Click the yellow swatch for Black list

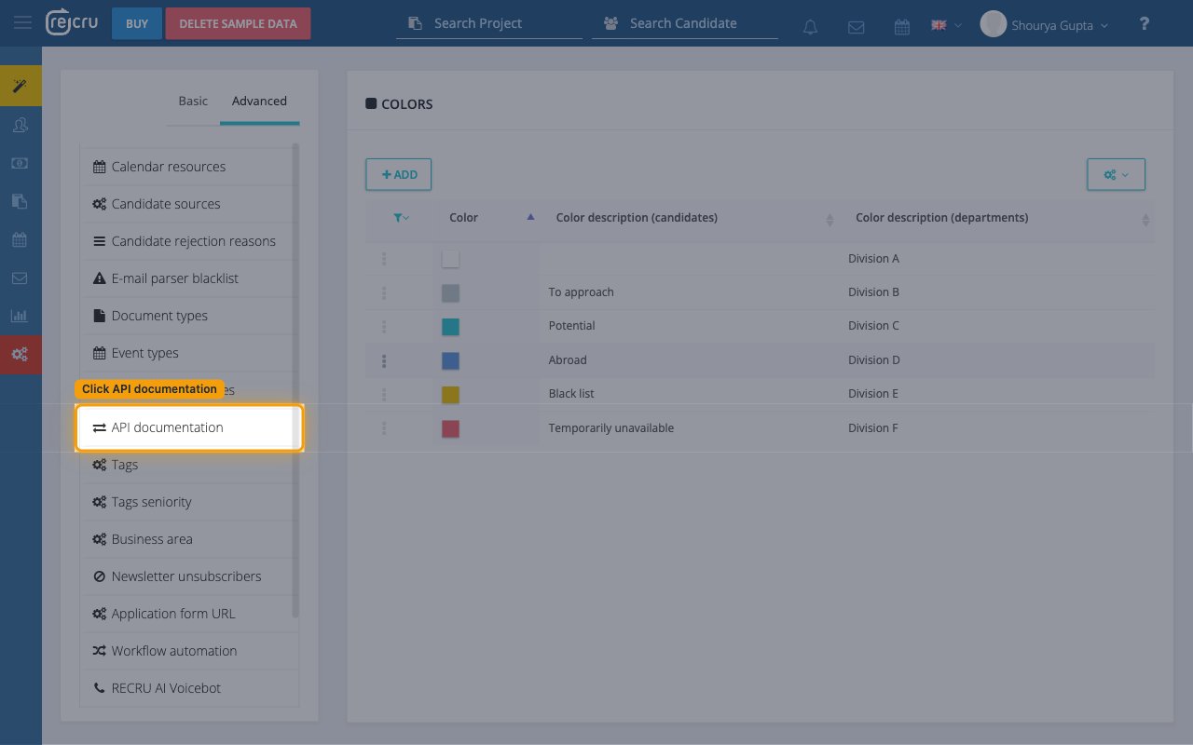[450, 395]
